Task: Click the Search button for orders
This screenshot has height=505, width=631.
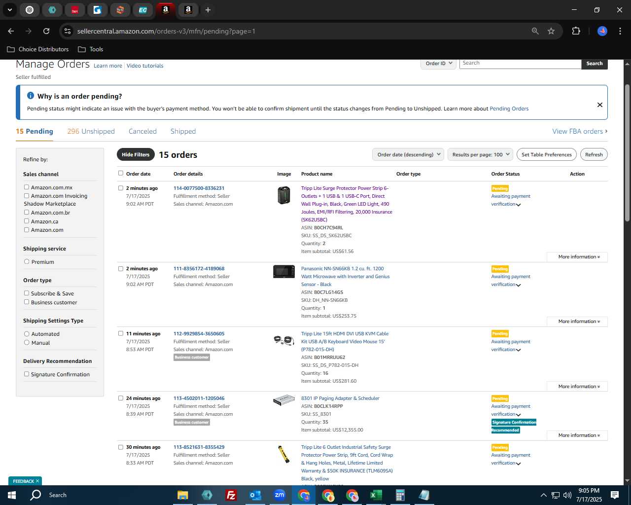Action: click(x=595, y=64)
